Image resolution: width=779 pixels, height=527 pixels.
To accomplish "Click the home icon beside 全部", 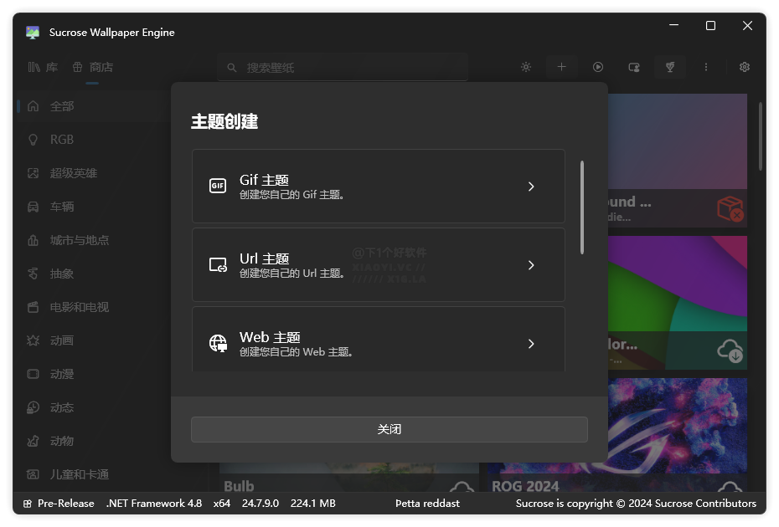I will pyautogui.click(x=33, y=105).
